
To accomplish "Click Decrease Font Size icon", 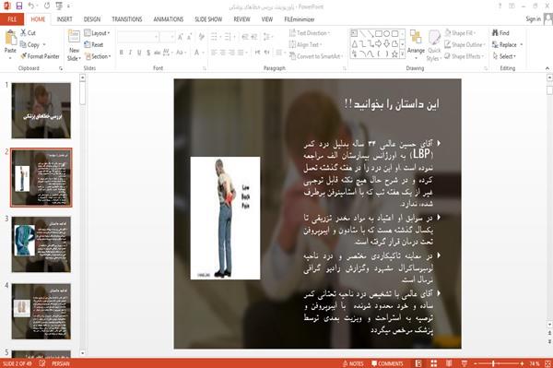I will (x=190, y=37).
